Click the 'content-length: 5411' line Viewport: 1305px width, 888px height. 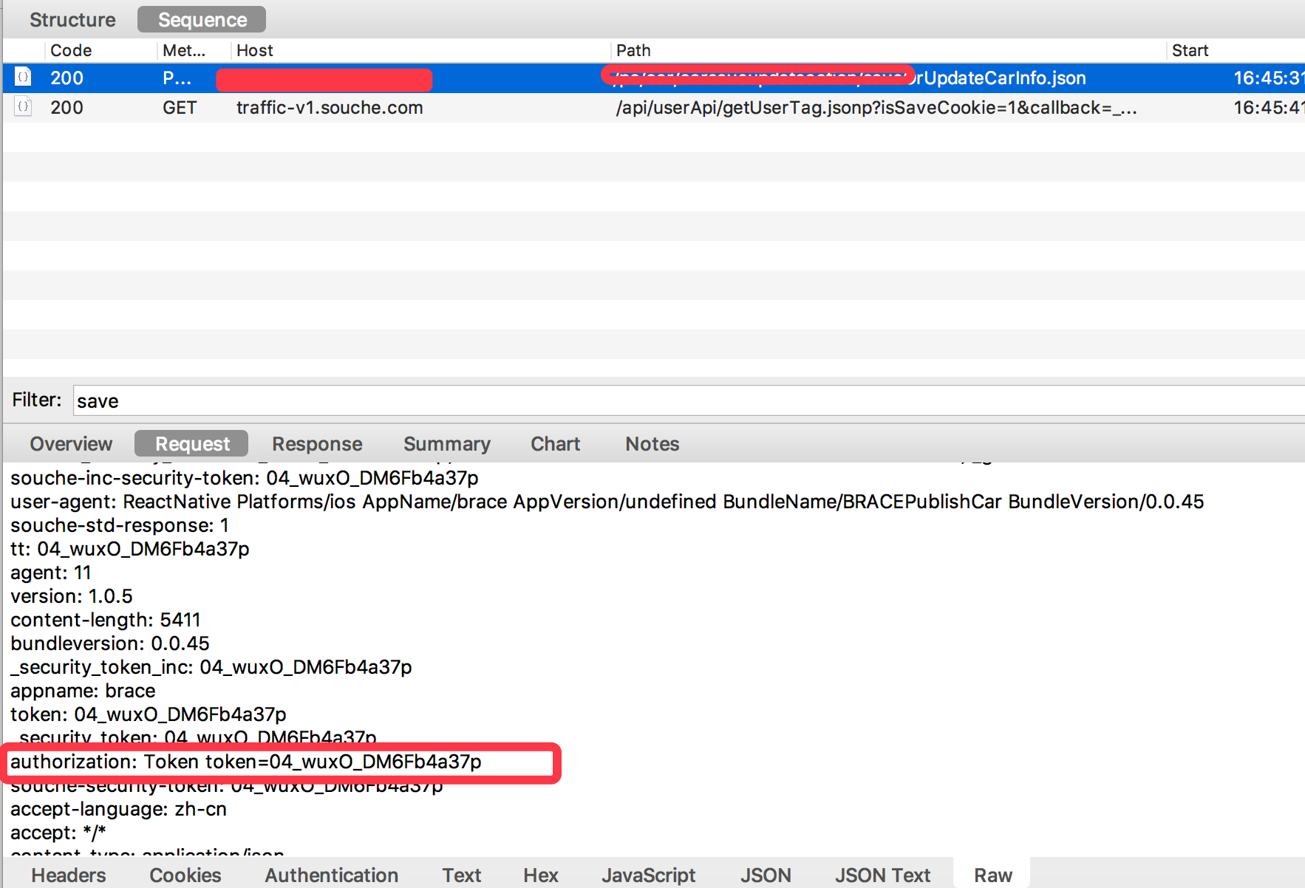click(106, 620)
